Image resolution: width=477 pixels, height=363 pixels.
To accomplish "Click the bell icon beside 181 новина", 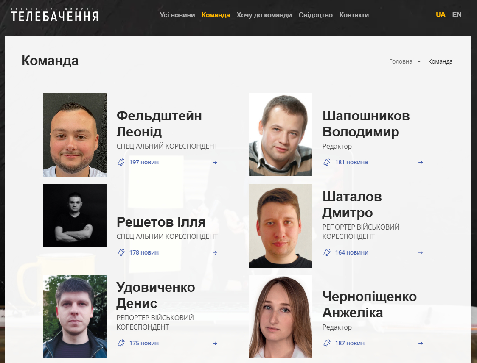I will pos(327,162).
